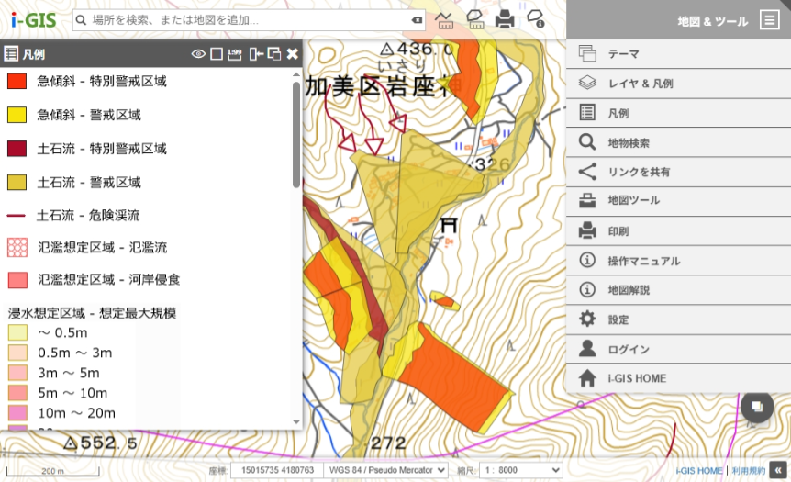Click the printer icon in top toolbar
The image size is (791, 482).
(x=505, y=19)
